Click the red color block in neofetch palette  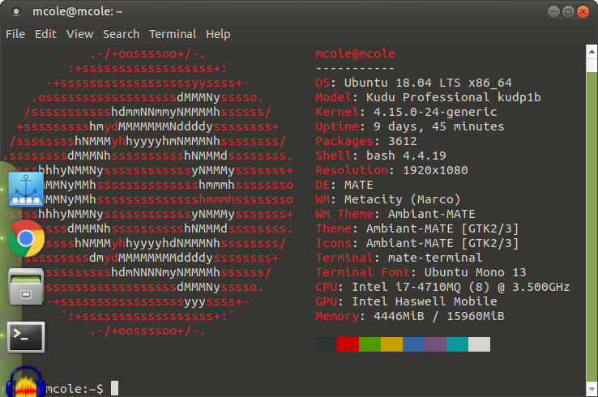(348, 344)
